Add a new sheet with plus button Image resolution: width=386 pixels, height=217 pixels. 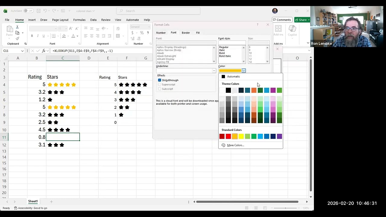[x=51, y=202]
